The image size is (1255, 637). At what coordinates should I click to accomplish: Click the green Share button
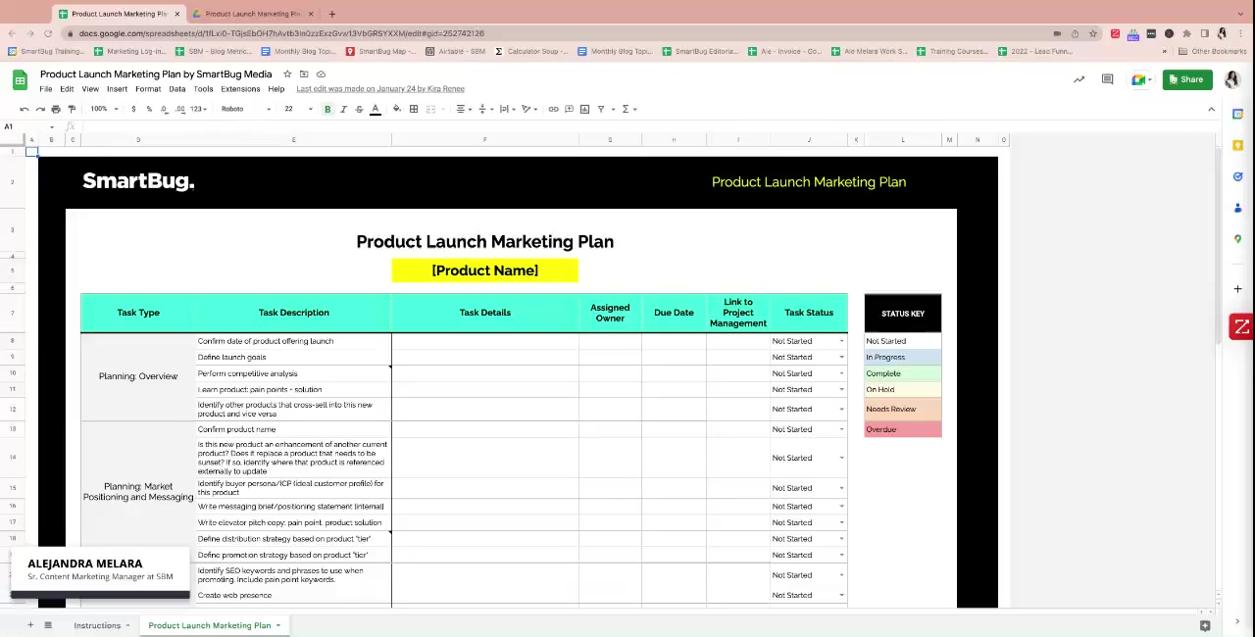point(1186,79)
